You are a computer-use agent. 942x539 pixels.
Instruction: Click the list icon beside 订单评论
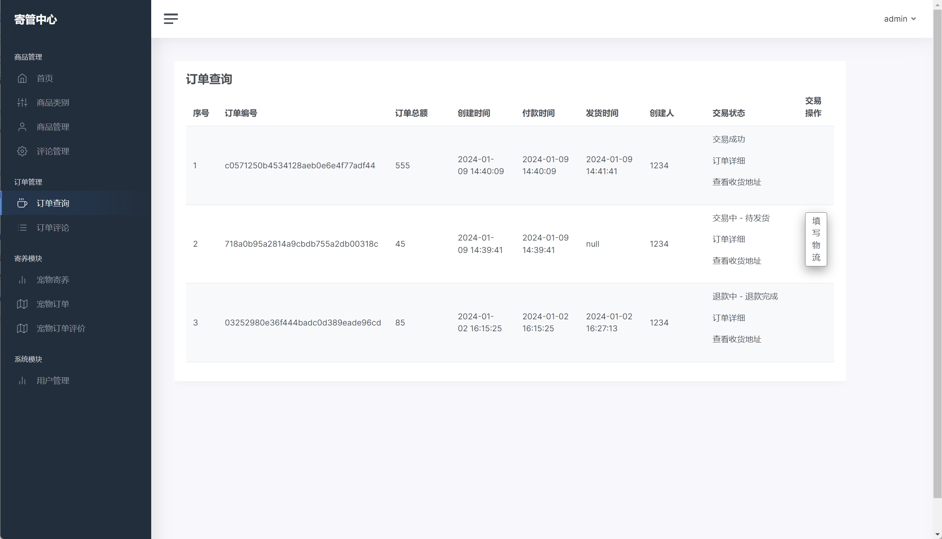(22, 228)
